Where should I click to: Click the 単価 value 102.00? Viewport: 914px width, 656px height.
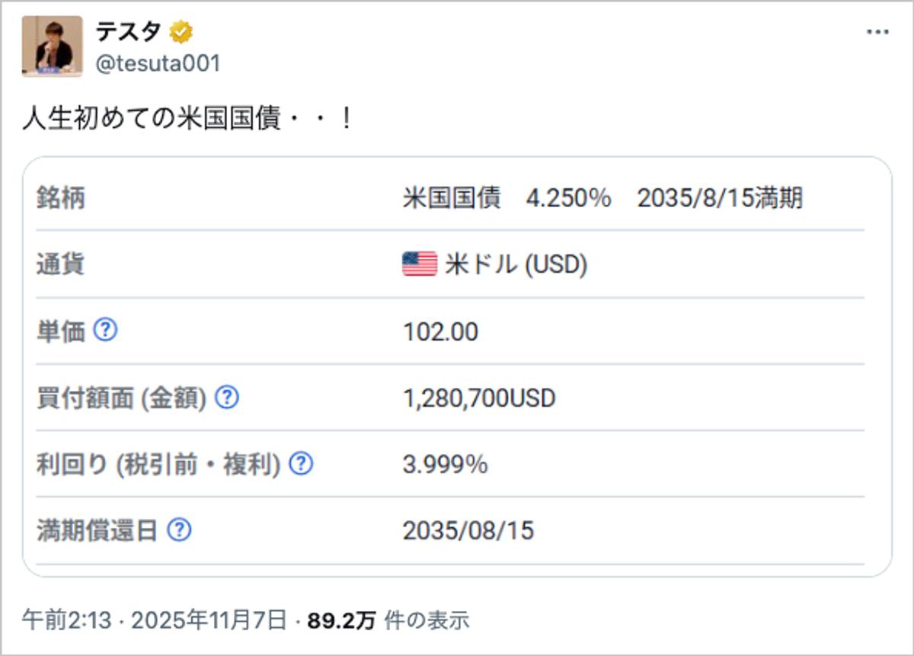click(x=439, y=331)
